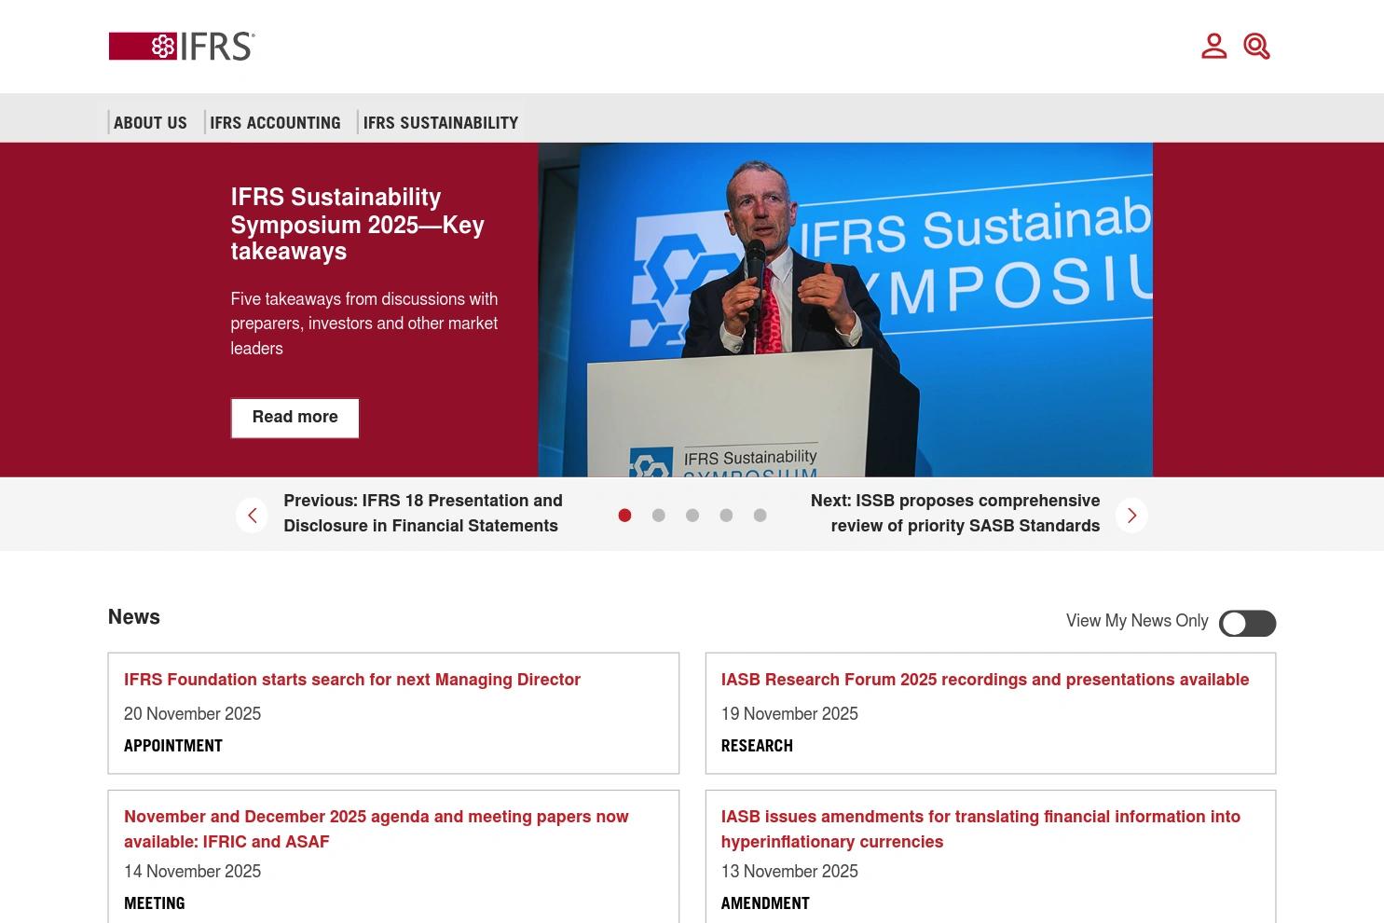Expand the About Us menu
Viewport: 1384px width, 923px height.
coord(150,122)
